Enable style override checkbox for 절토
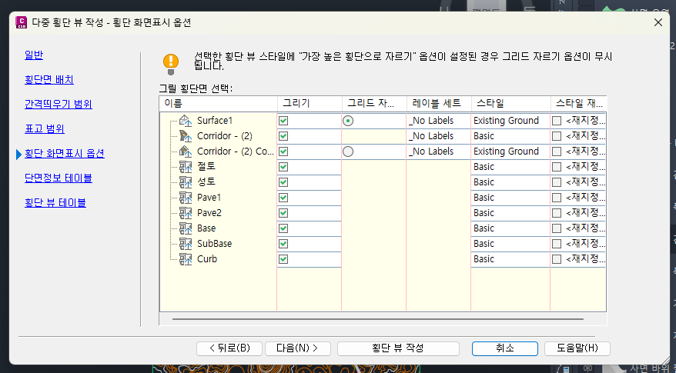This screenshot has width=676, height=373. tap(557, 167)
